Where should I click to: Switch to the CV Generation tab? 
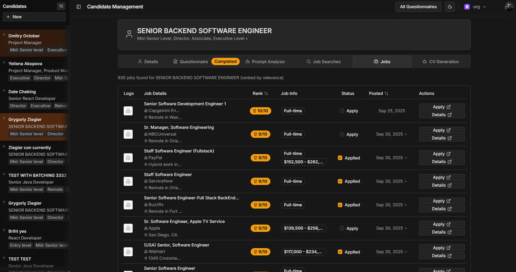(441, 62)
